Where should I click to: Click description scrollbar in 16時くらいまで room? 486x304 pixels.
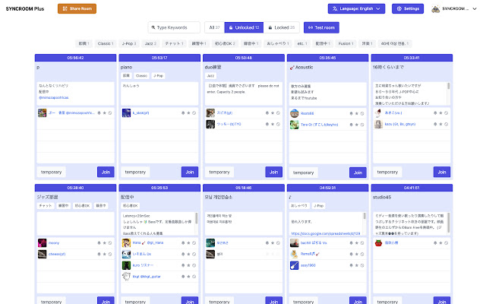point(448,86)
